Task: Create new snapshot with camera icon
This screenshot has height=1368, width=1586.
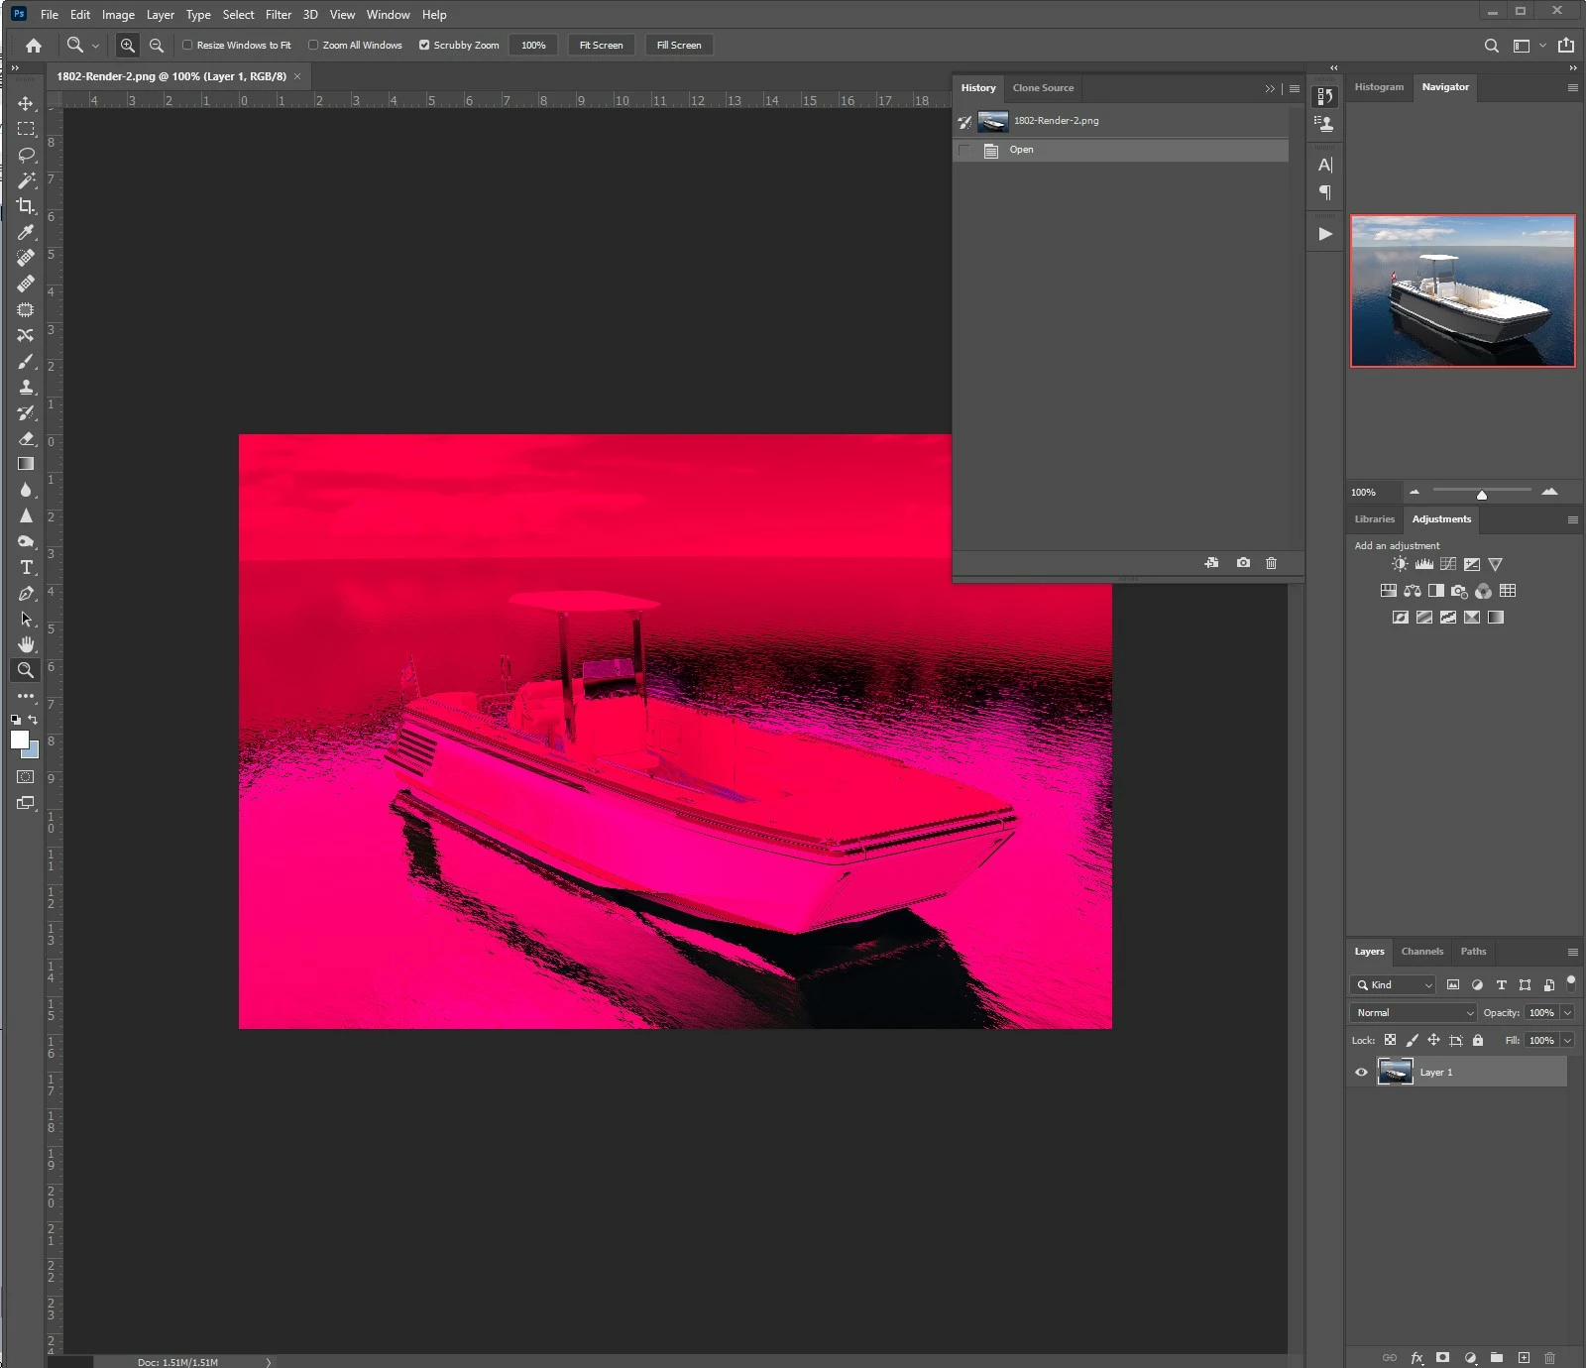Action: 1243,563
